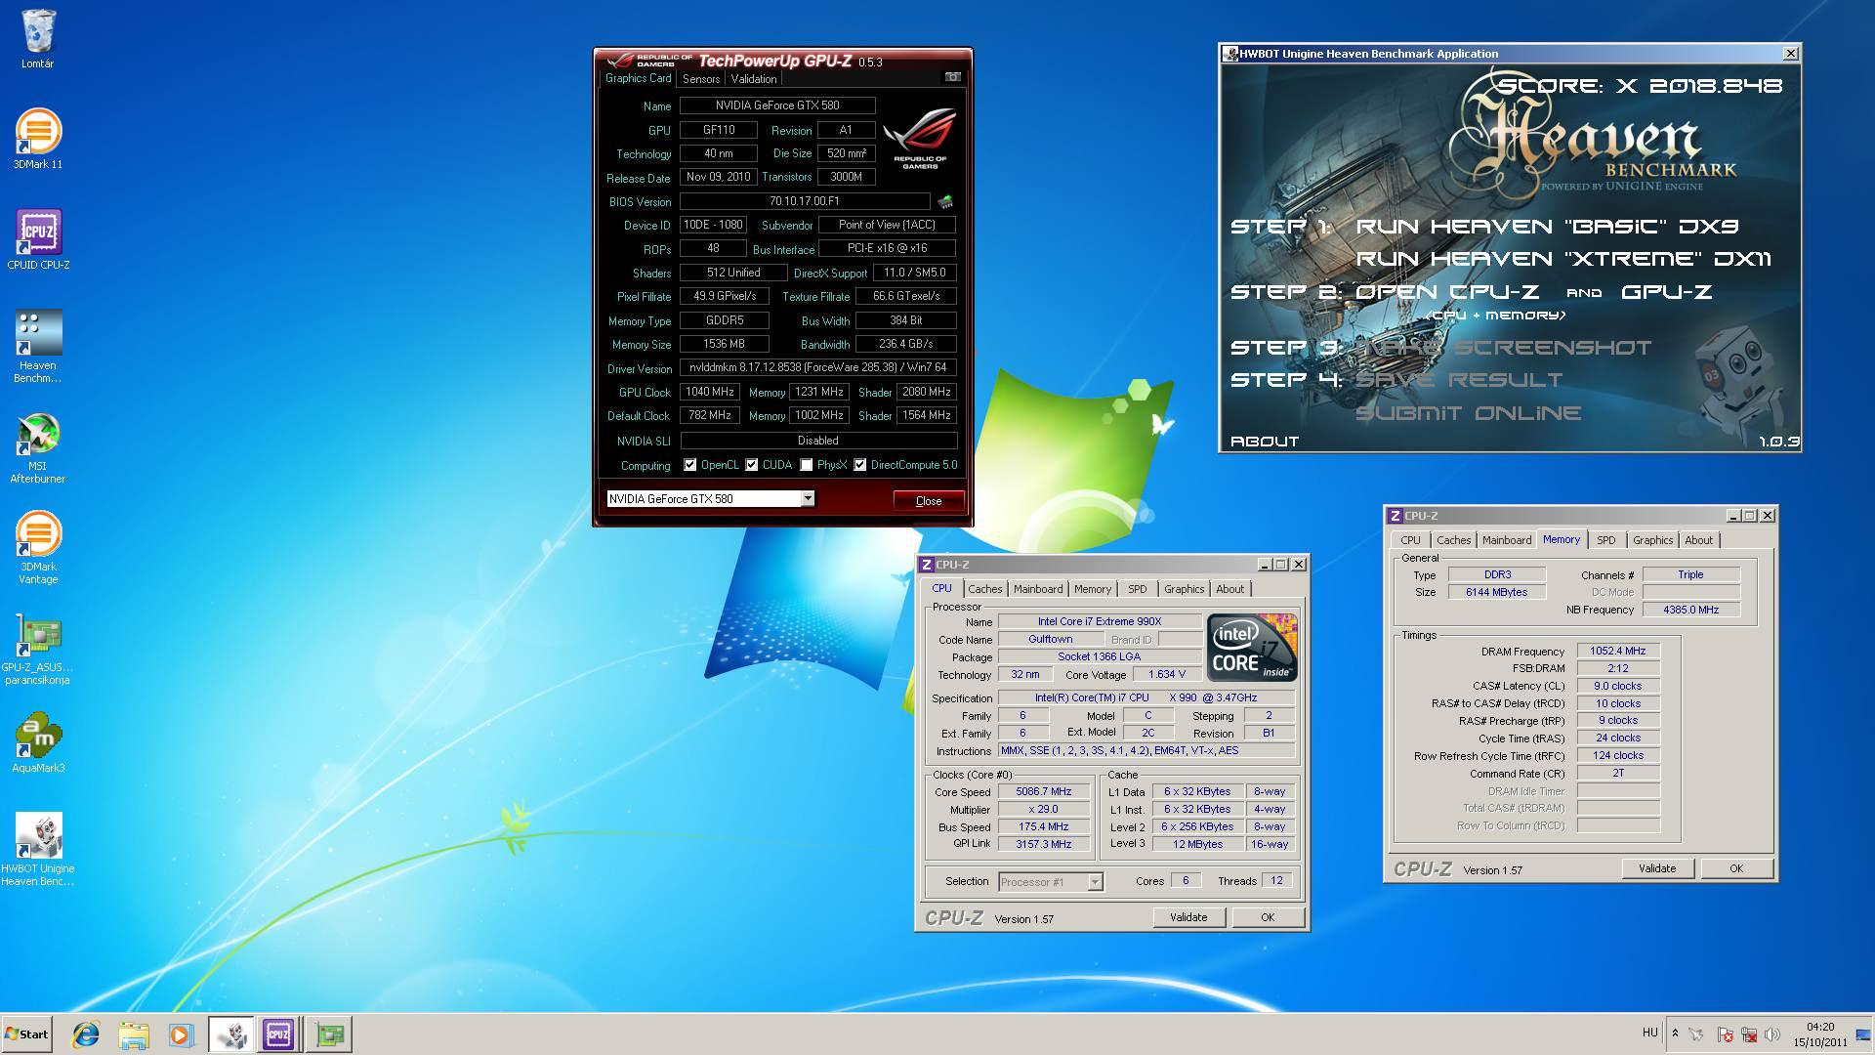
Task: Click the BIOS Version field in GPU-Z
Action: (x=805, y=201)
